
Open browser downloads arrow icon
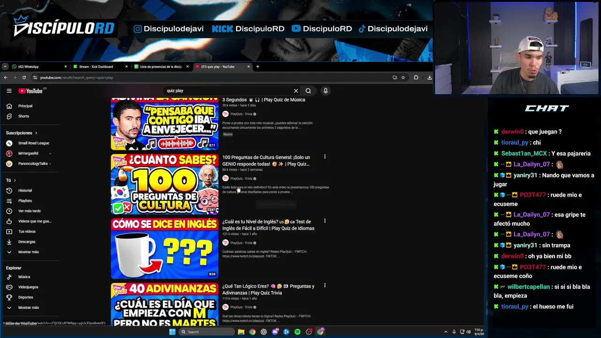click(430, 77)
